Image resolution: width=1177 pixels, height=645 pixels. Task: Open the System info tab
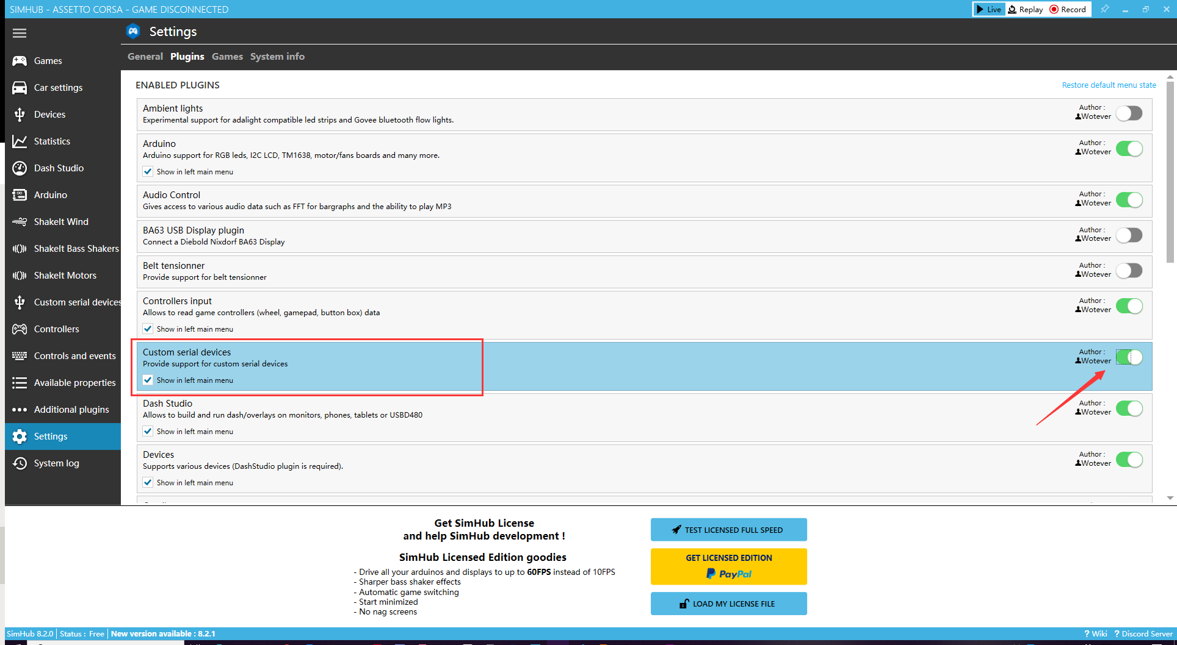[277, 56]
